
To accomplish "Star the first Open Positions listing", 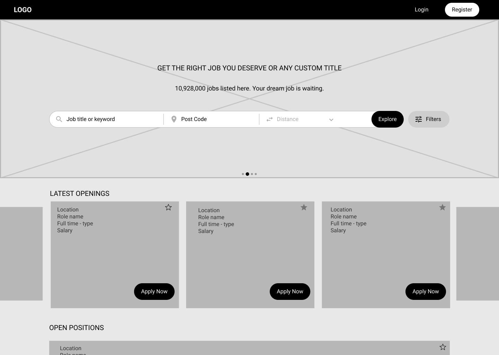I will (x=443, y=347).
